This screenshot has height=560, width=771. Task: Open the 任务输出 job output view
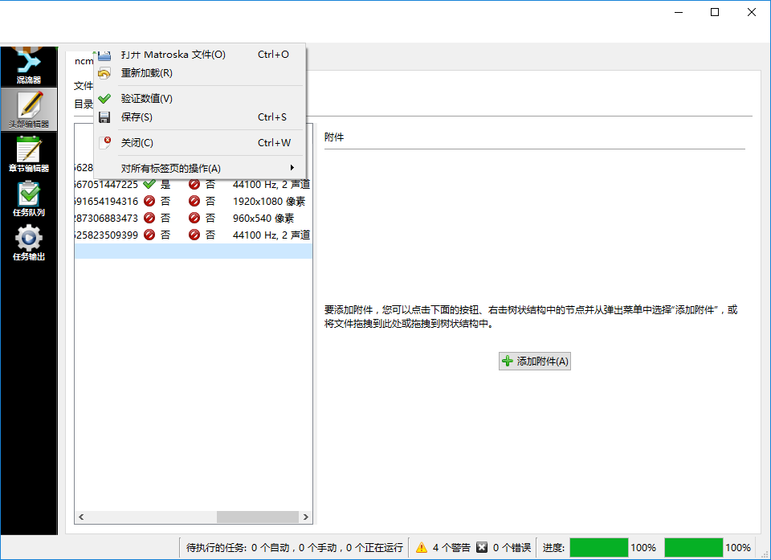(29, 242)
